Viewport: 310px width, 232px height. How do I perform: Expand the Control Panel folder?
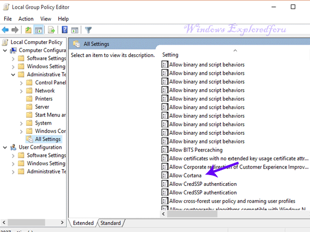coord(21,83)
